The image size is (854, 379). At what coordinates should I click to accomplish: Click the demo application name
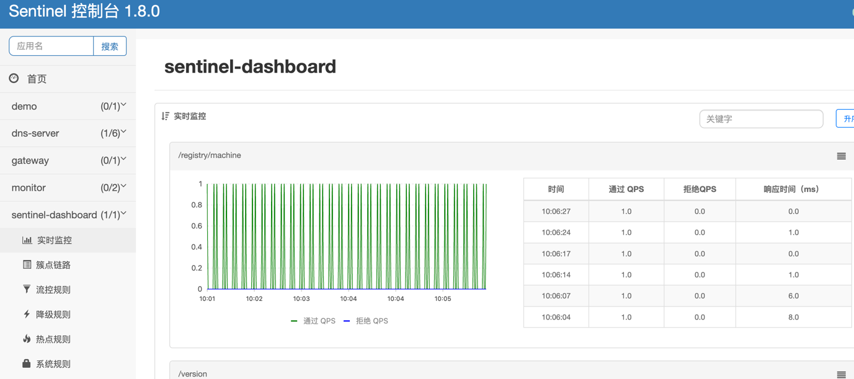[24, 107]
